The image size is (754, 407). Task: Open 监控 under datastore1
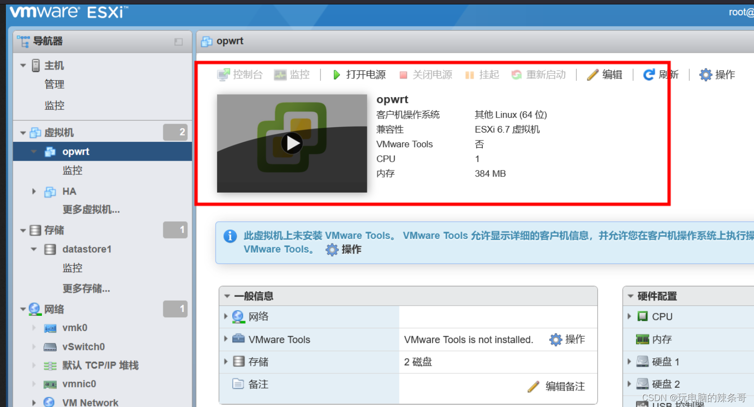[72, 268]
